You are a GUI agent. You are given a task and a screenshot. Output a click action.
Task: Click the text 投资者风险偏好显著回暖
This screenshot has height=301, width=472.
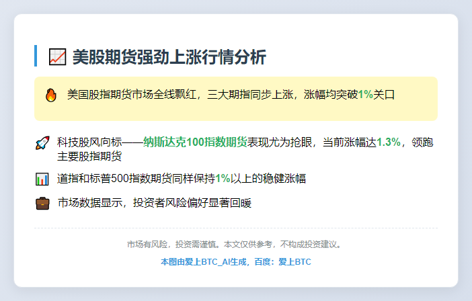[x=192, y=203]
